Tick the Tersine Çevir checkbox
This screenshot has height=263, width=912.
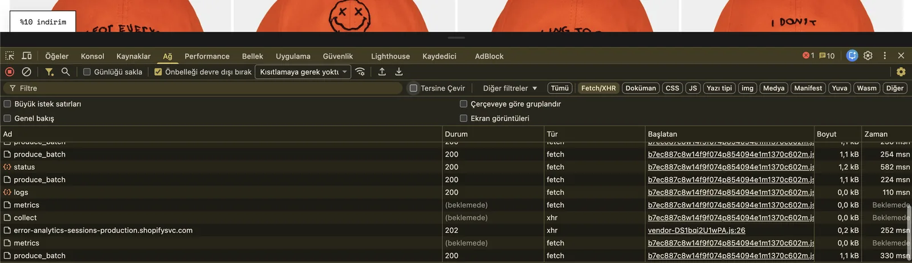(x=413, y=88)
